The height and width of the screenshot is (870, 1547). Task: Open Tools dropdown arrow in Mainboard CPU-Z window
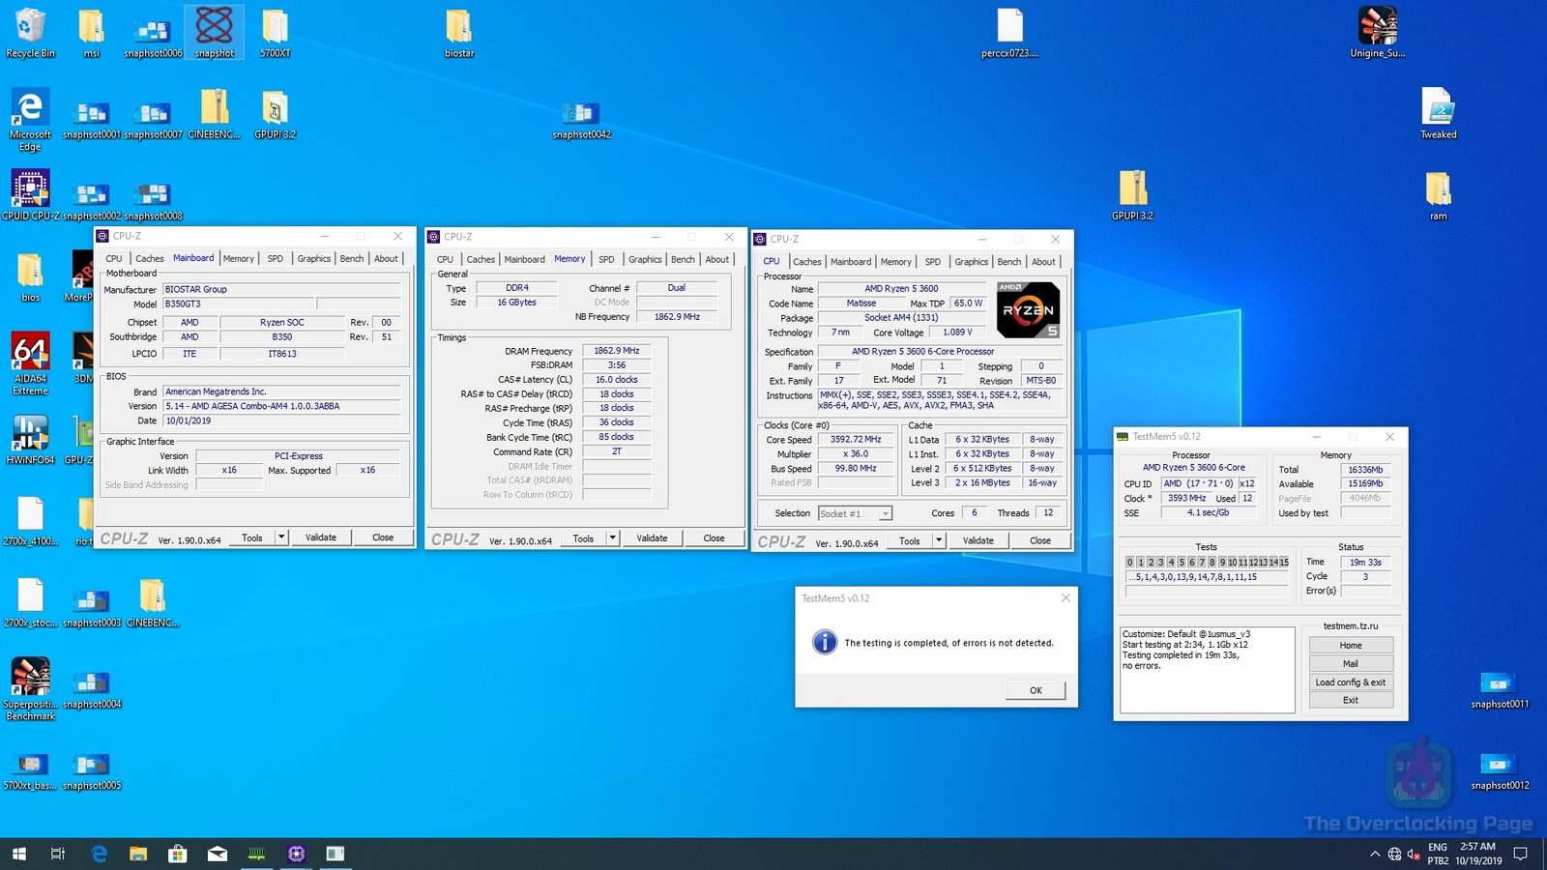(x=281, y=537)
